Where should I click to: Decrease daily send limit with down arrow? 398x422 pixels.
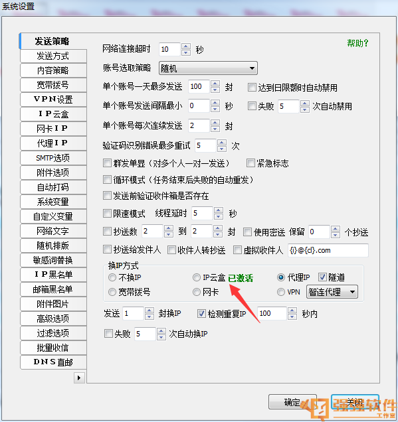pos(215,90)
